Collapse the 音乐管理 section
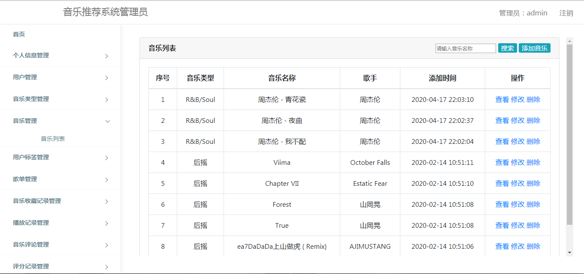 [106, 121]
